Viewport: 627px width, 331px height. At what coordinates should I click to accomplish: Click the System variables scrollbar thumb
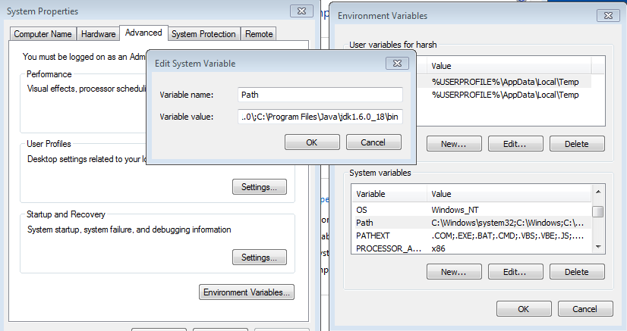(598, 211)
